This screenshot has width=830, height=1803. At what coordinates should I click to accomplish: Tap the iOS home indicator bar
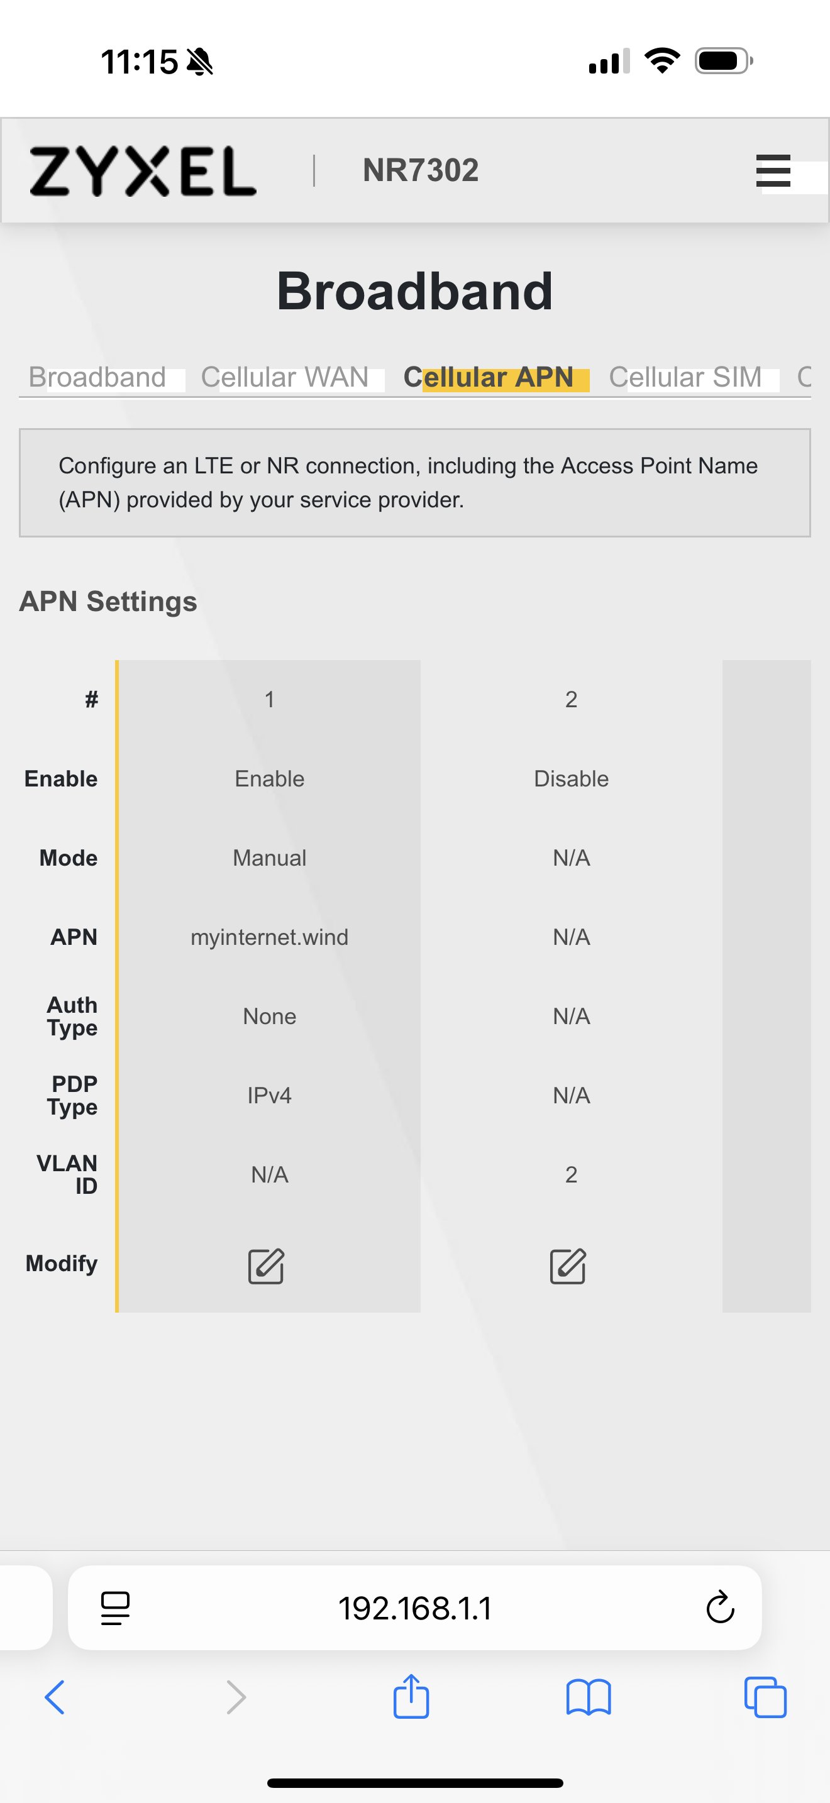(415, 1783)
